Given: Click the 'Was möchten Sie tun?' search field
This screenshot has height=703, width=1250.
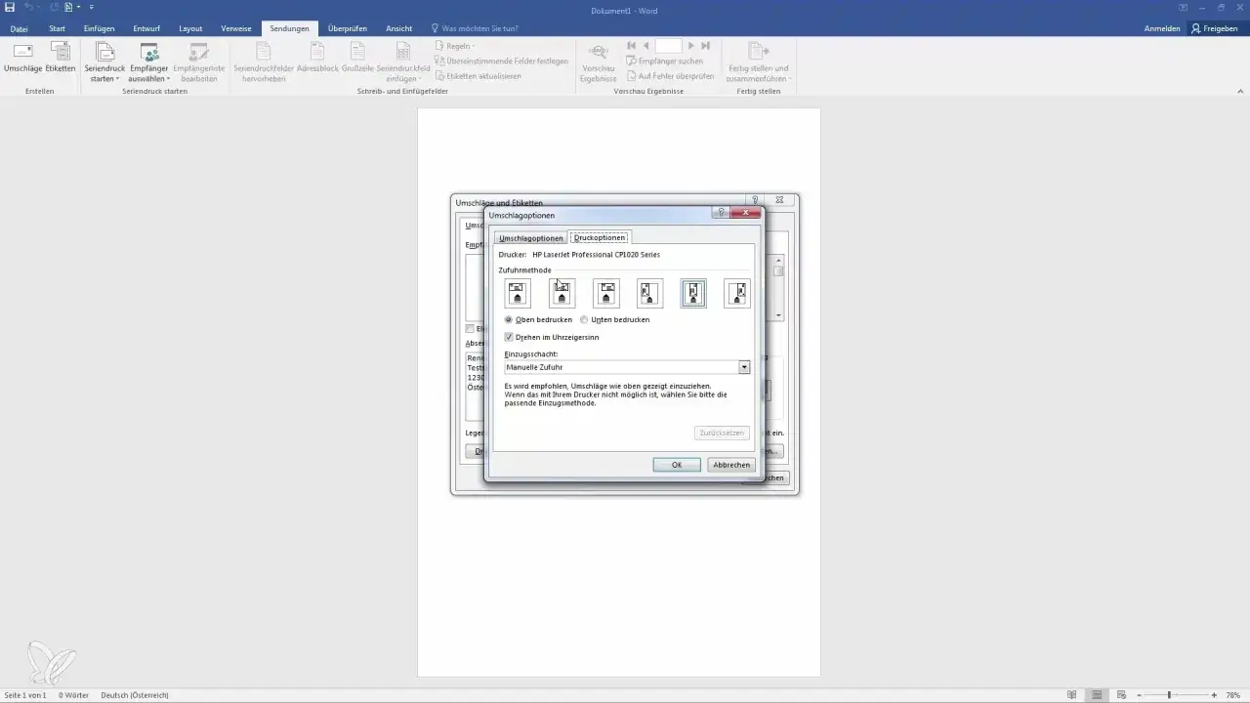Looking at the screenshot, I should click(479, 28).
